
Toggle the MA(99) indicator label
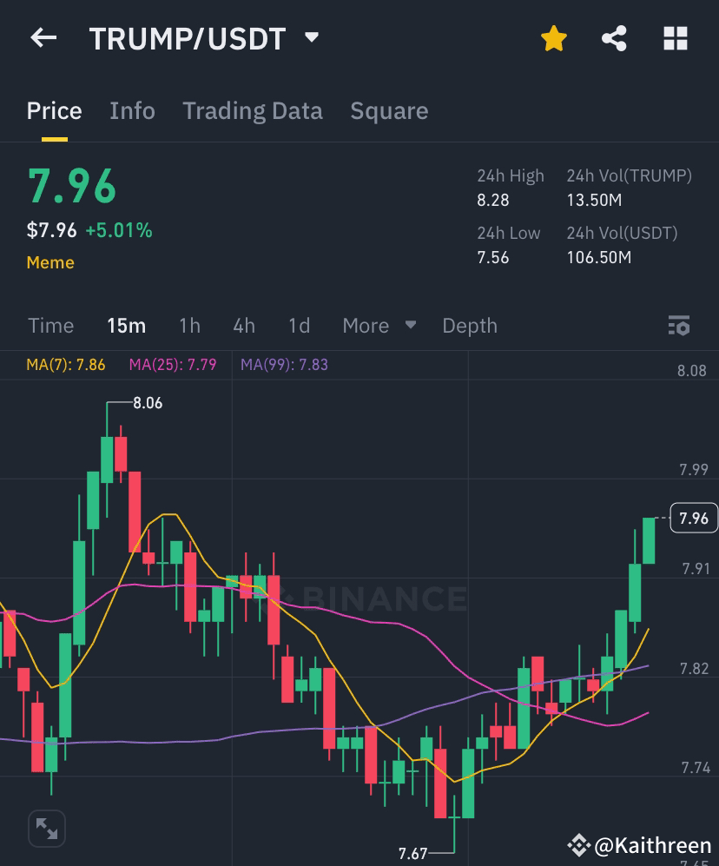click(283, 365)
